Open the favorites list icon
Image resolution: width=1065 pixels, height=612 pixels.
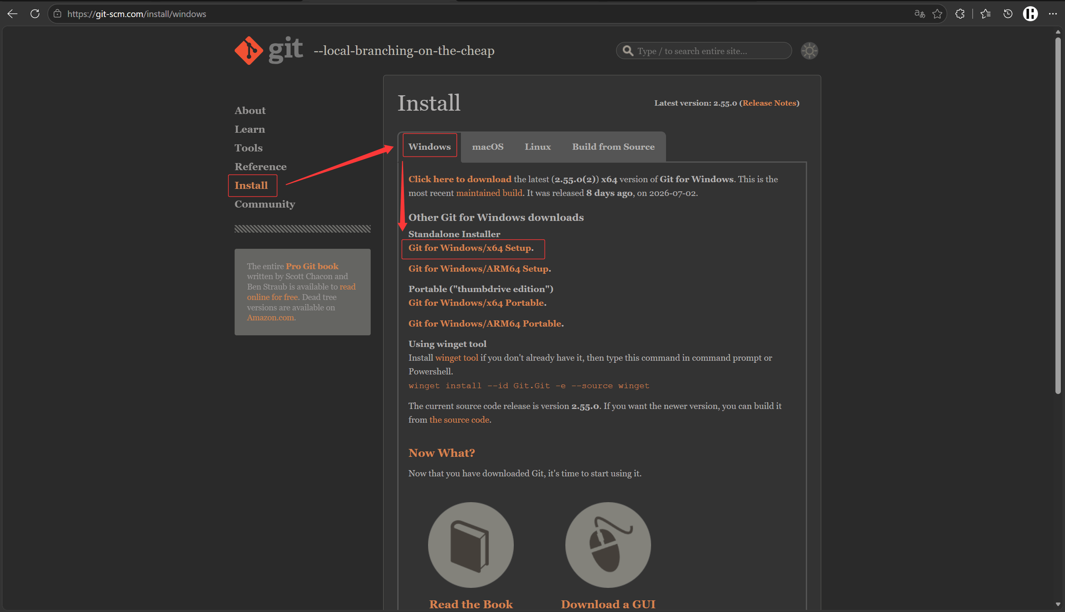coord(986,14)
